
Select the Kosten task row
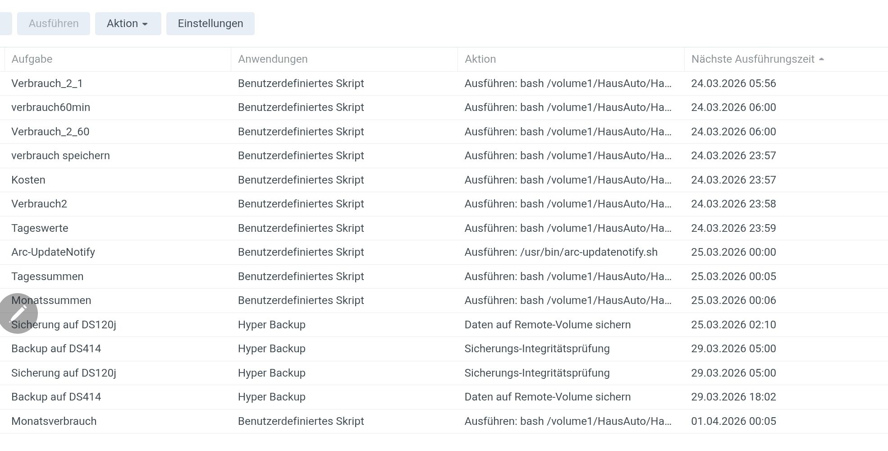28,180
